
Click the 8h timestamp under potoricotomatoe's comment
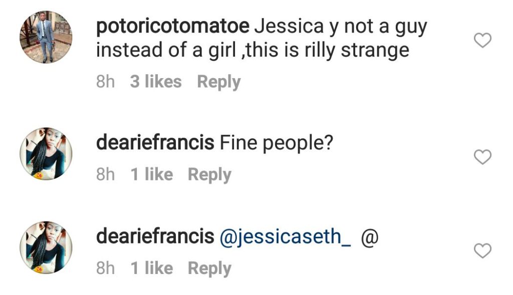[105, 82]
